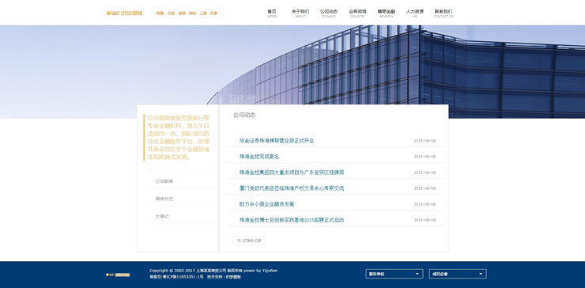585x288 pixels.
Task: Click the company logo in the header
Action: click(124, 13)
